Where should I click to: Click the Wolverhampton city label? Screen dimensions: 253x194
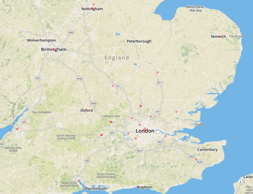(42, 40)
